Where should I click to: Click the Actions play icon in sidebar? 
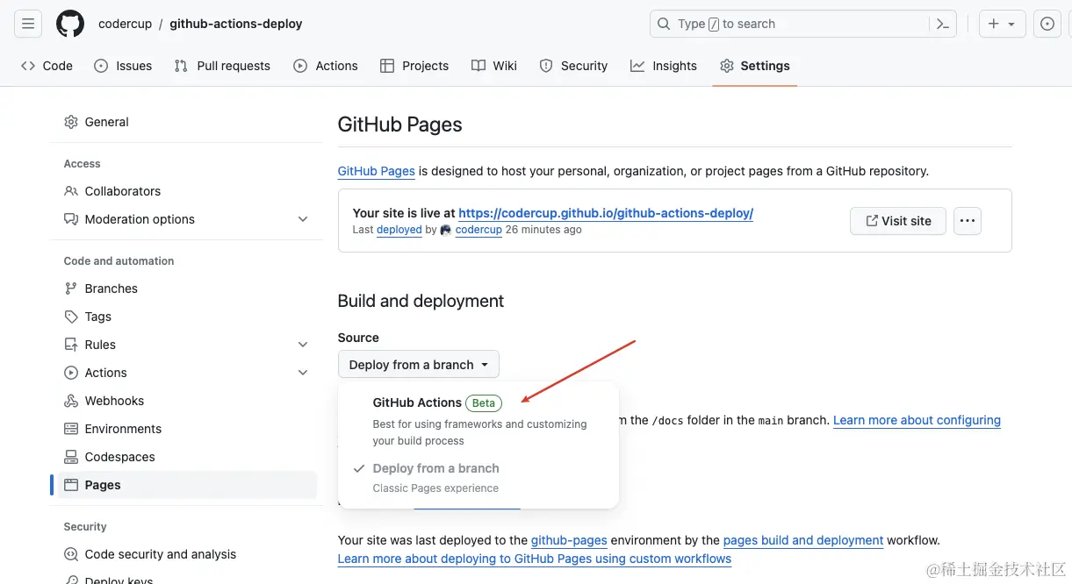[71, 373]
